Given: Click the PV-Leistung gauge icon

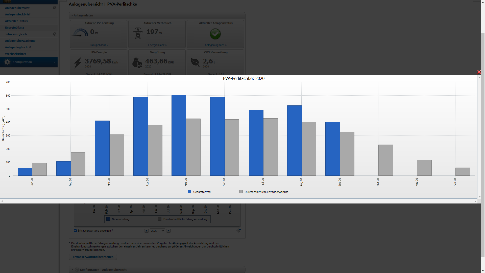Looking at the screenshot, I should tap(80, 33).
